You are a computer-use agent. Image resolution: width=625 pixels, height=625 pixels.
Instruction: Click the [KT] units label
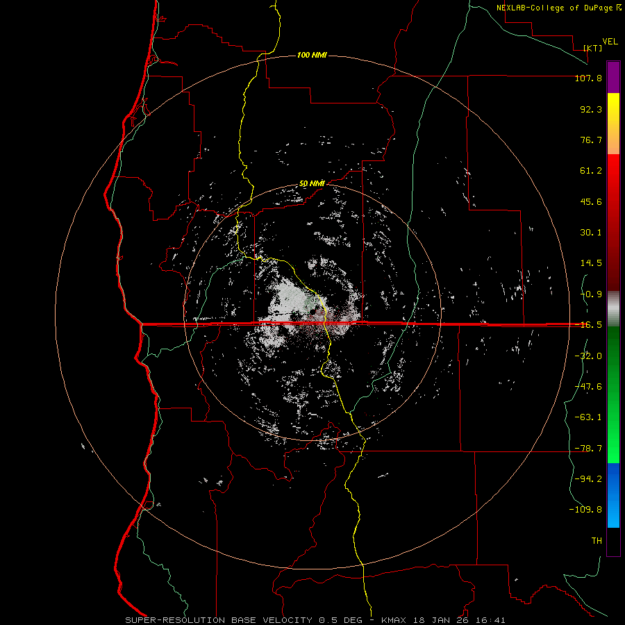click(x=593, y=48)
